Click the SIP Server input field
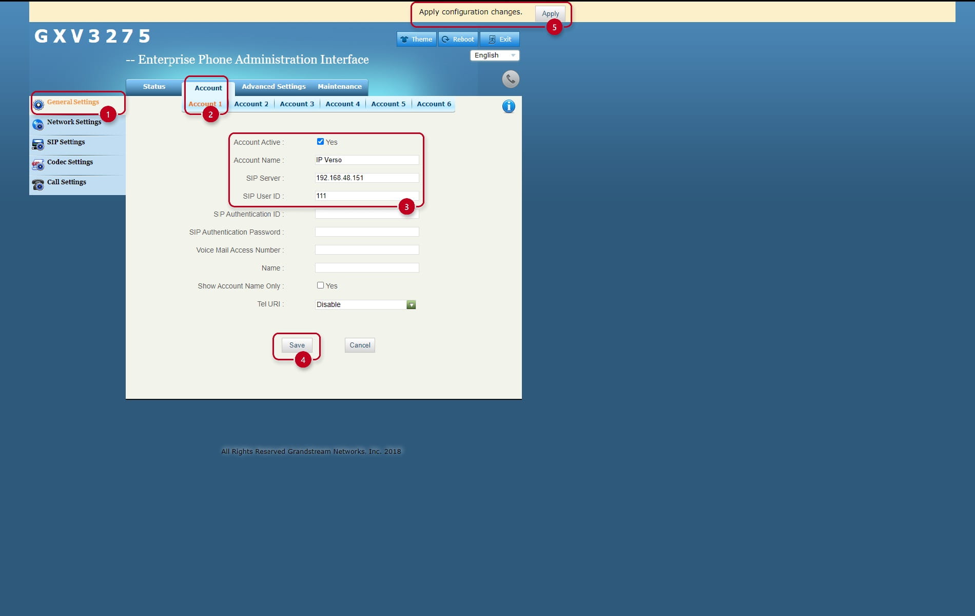 pos(367,178)
